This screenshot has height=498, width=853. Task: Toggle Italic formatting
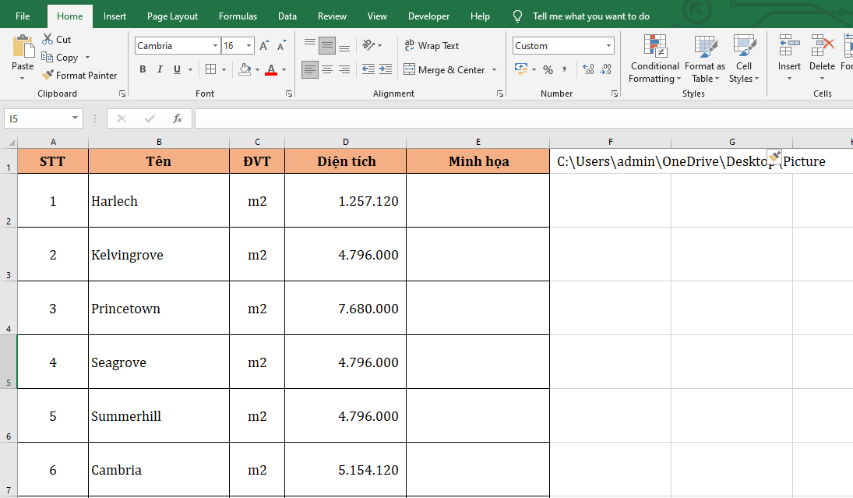point(160,69)
